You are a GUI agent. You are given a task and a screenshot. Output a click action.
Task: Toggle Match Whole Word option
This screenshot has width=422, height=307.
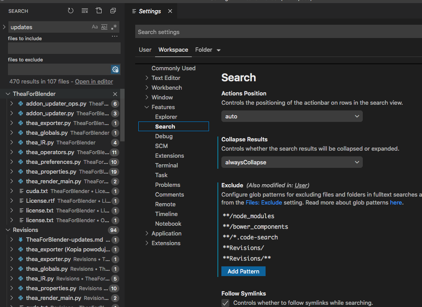click(x=104, y=27)
